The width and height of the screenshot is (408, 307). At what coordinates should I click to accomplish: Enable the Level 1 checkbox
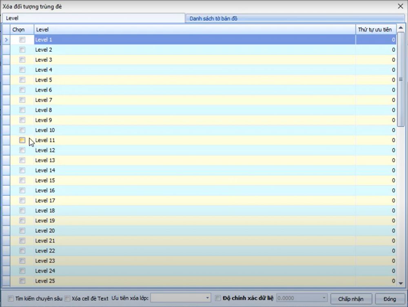(22, 40)
